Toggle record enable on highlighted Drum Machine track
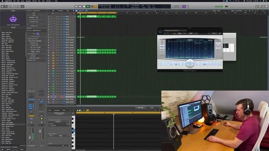 [61, 97]
